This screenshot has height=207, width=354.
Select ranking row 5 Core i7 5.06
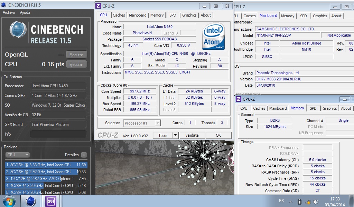[46, 193]
